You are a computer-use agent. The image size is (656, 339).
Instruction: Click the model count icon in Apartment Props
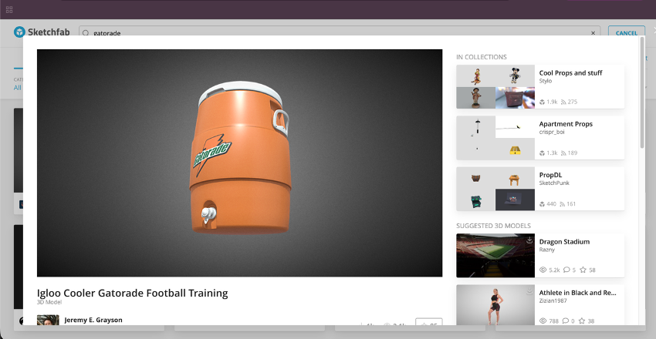click(x=543, y=153)
